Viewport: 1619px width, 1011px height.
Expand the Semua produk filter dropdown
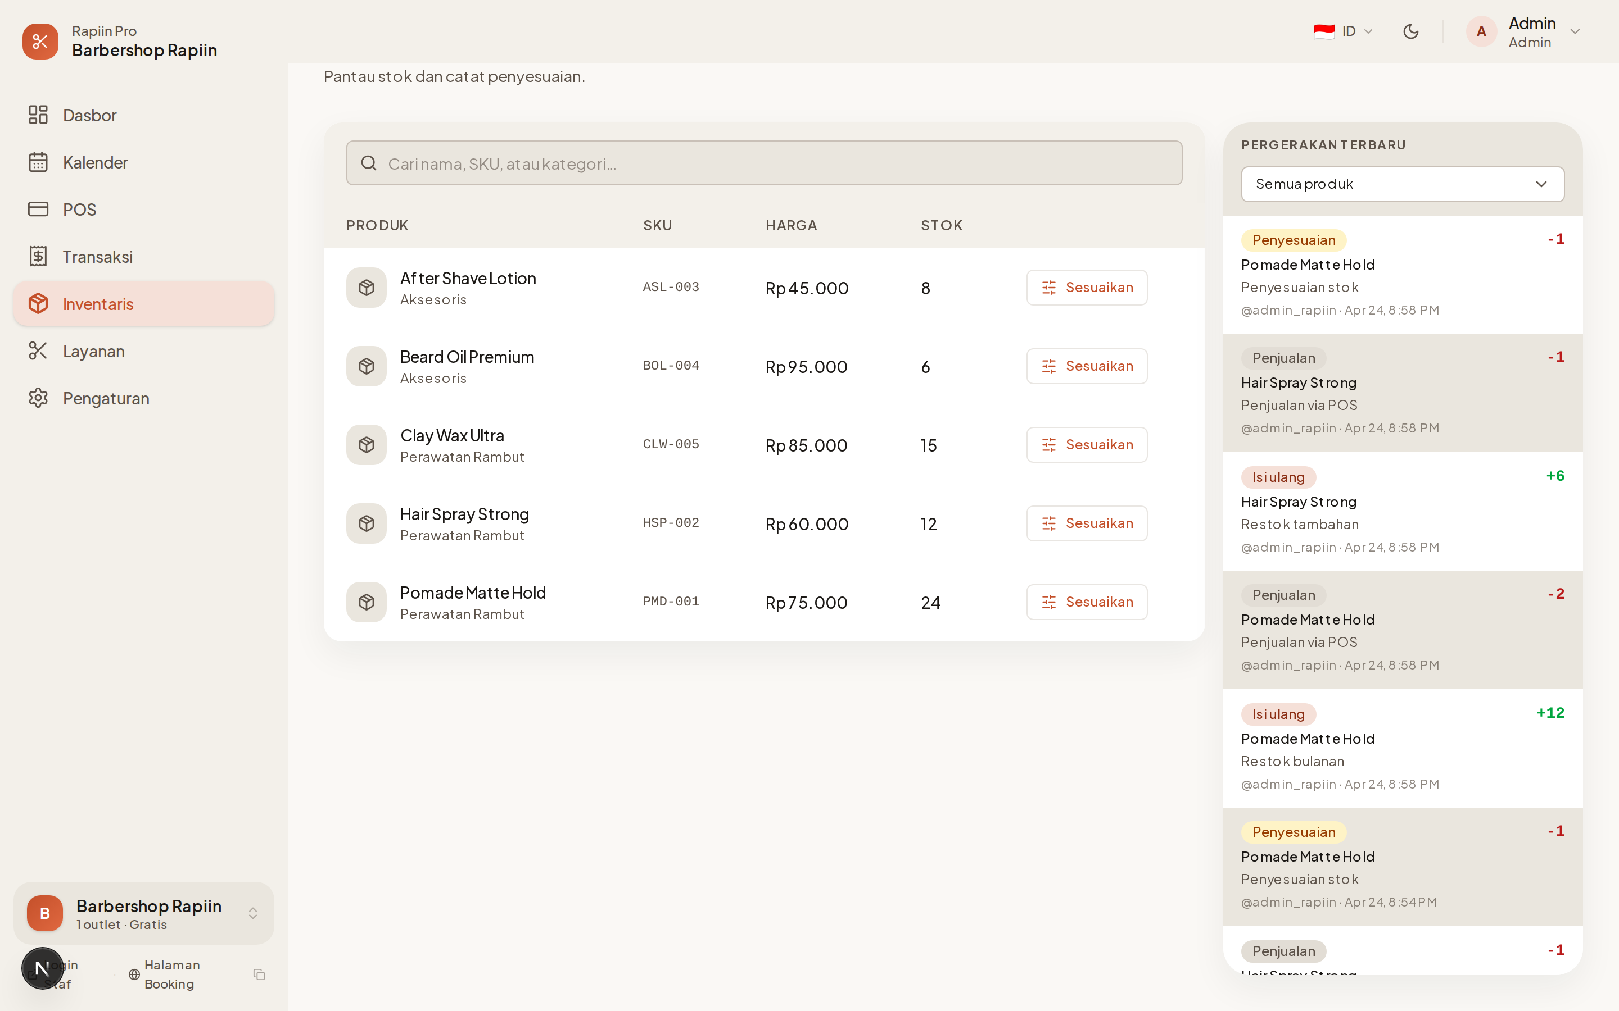coord(1402,184)
